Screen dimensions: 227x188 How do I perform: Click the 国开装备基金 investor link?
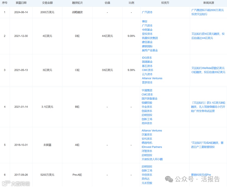[x=149, y=99]
